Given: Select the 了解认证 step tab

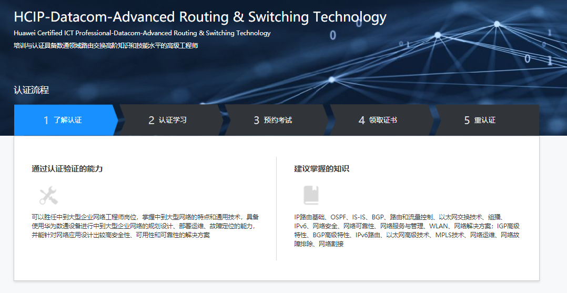Looking at the screenshot, I should [x=66, y=120].
